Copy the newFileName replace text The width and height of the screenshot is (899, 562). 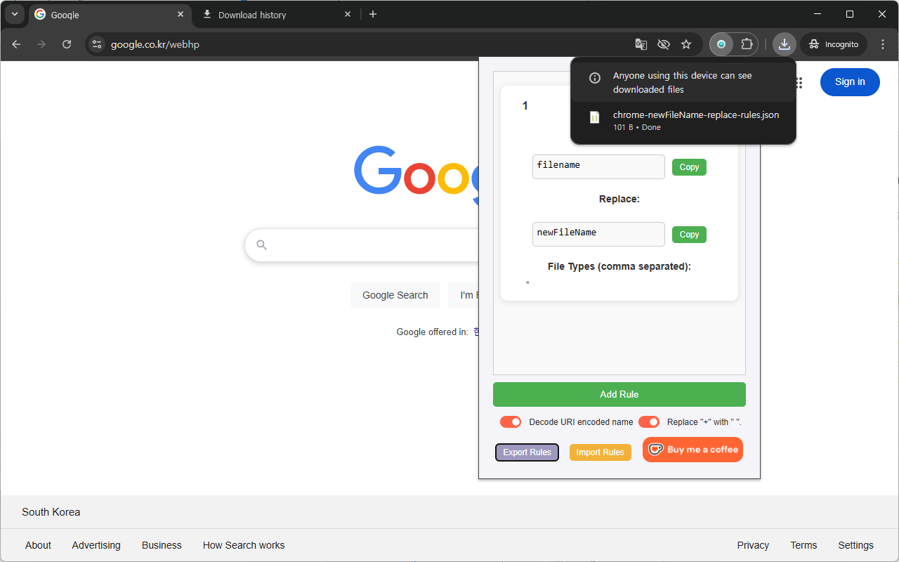pyautogui.click(x=689, y=234)
